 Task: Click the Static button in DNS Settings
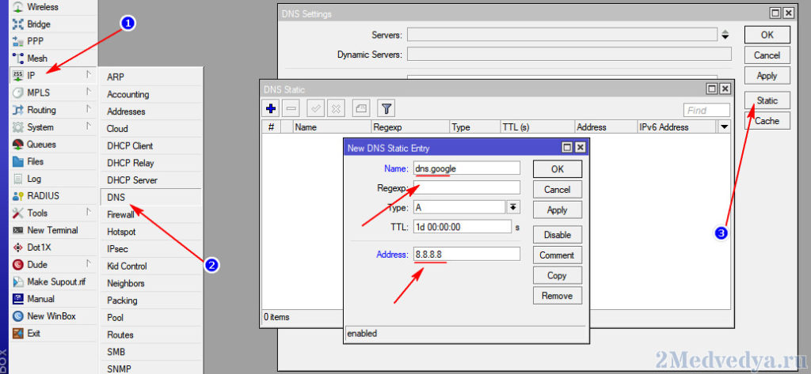[x=767, y=100]
